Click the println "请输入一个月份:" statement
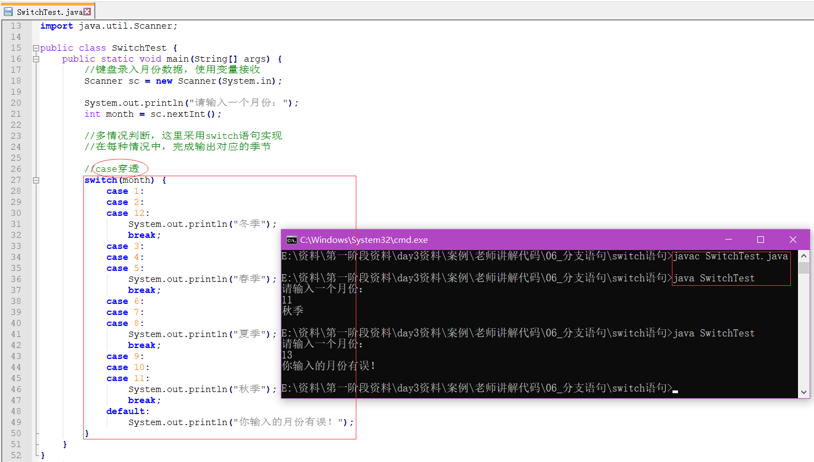This screenshot has height=462, width=814. (192, 103)
